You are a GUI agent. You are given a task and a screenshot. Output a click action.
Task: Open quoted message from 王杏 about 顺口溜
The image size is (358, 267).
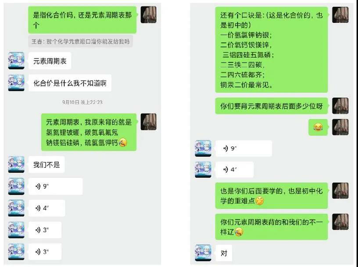click(x=81, y=41)
